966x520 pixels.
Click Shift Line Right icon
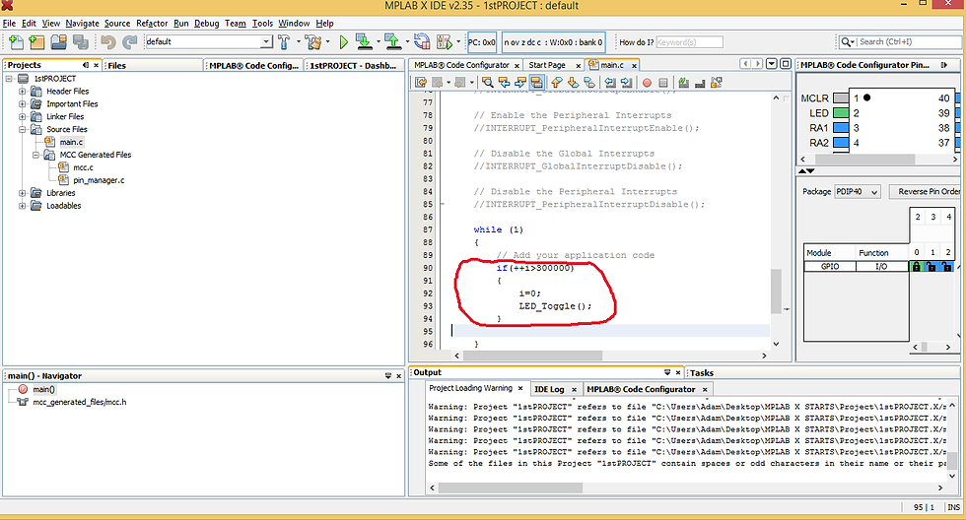point(627,83)
